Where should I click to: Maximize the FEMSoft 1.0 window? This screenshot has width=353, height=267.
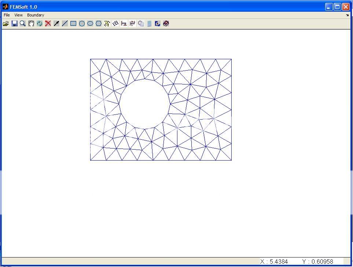pos(337,7)
